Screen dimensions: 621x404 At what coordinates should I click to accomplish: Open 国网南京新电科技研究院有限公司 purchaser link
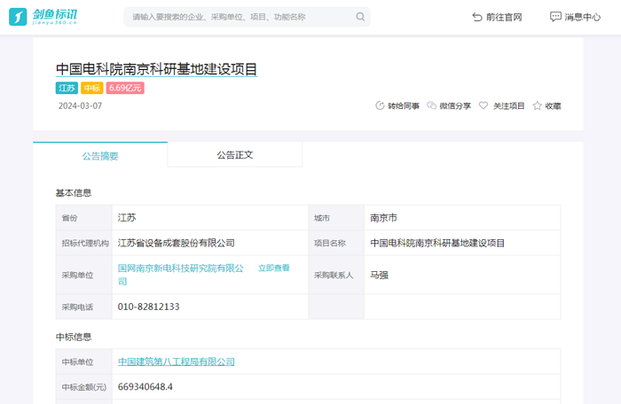pos(181,275)
